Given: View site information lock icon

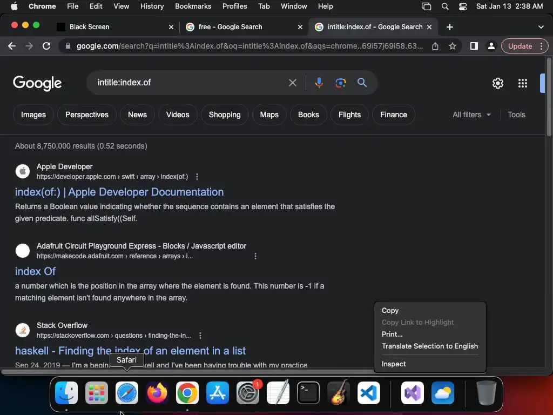Looking at the screenshot, I should (68, 46).
